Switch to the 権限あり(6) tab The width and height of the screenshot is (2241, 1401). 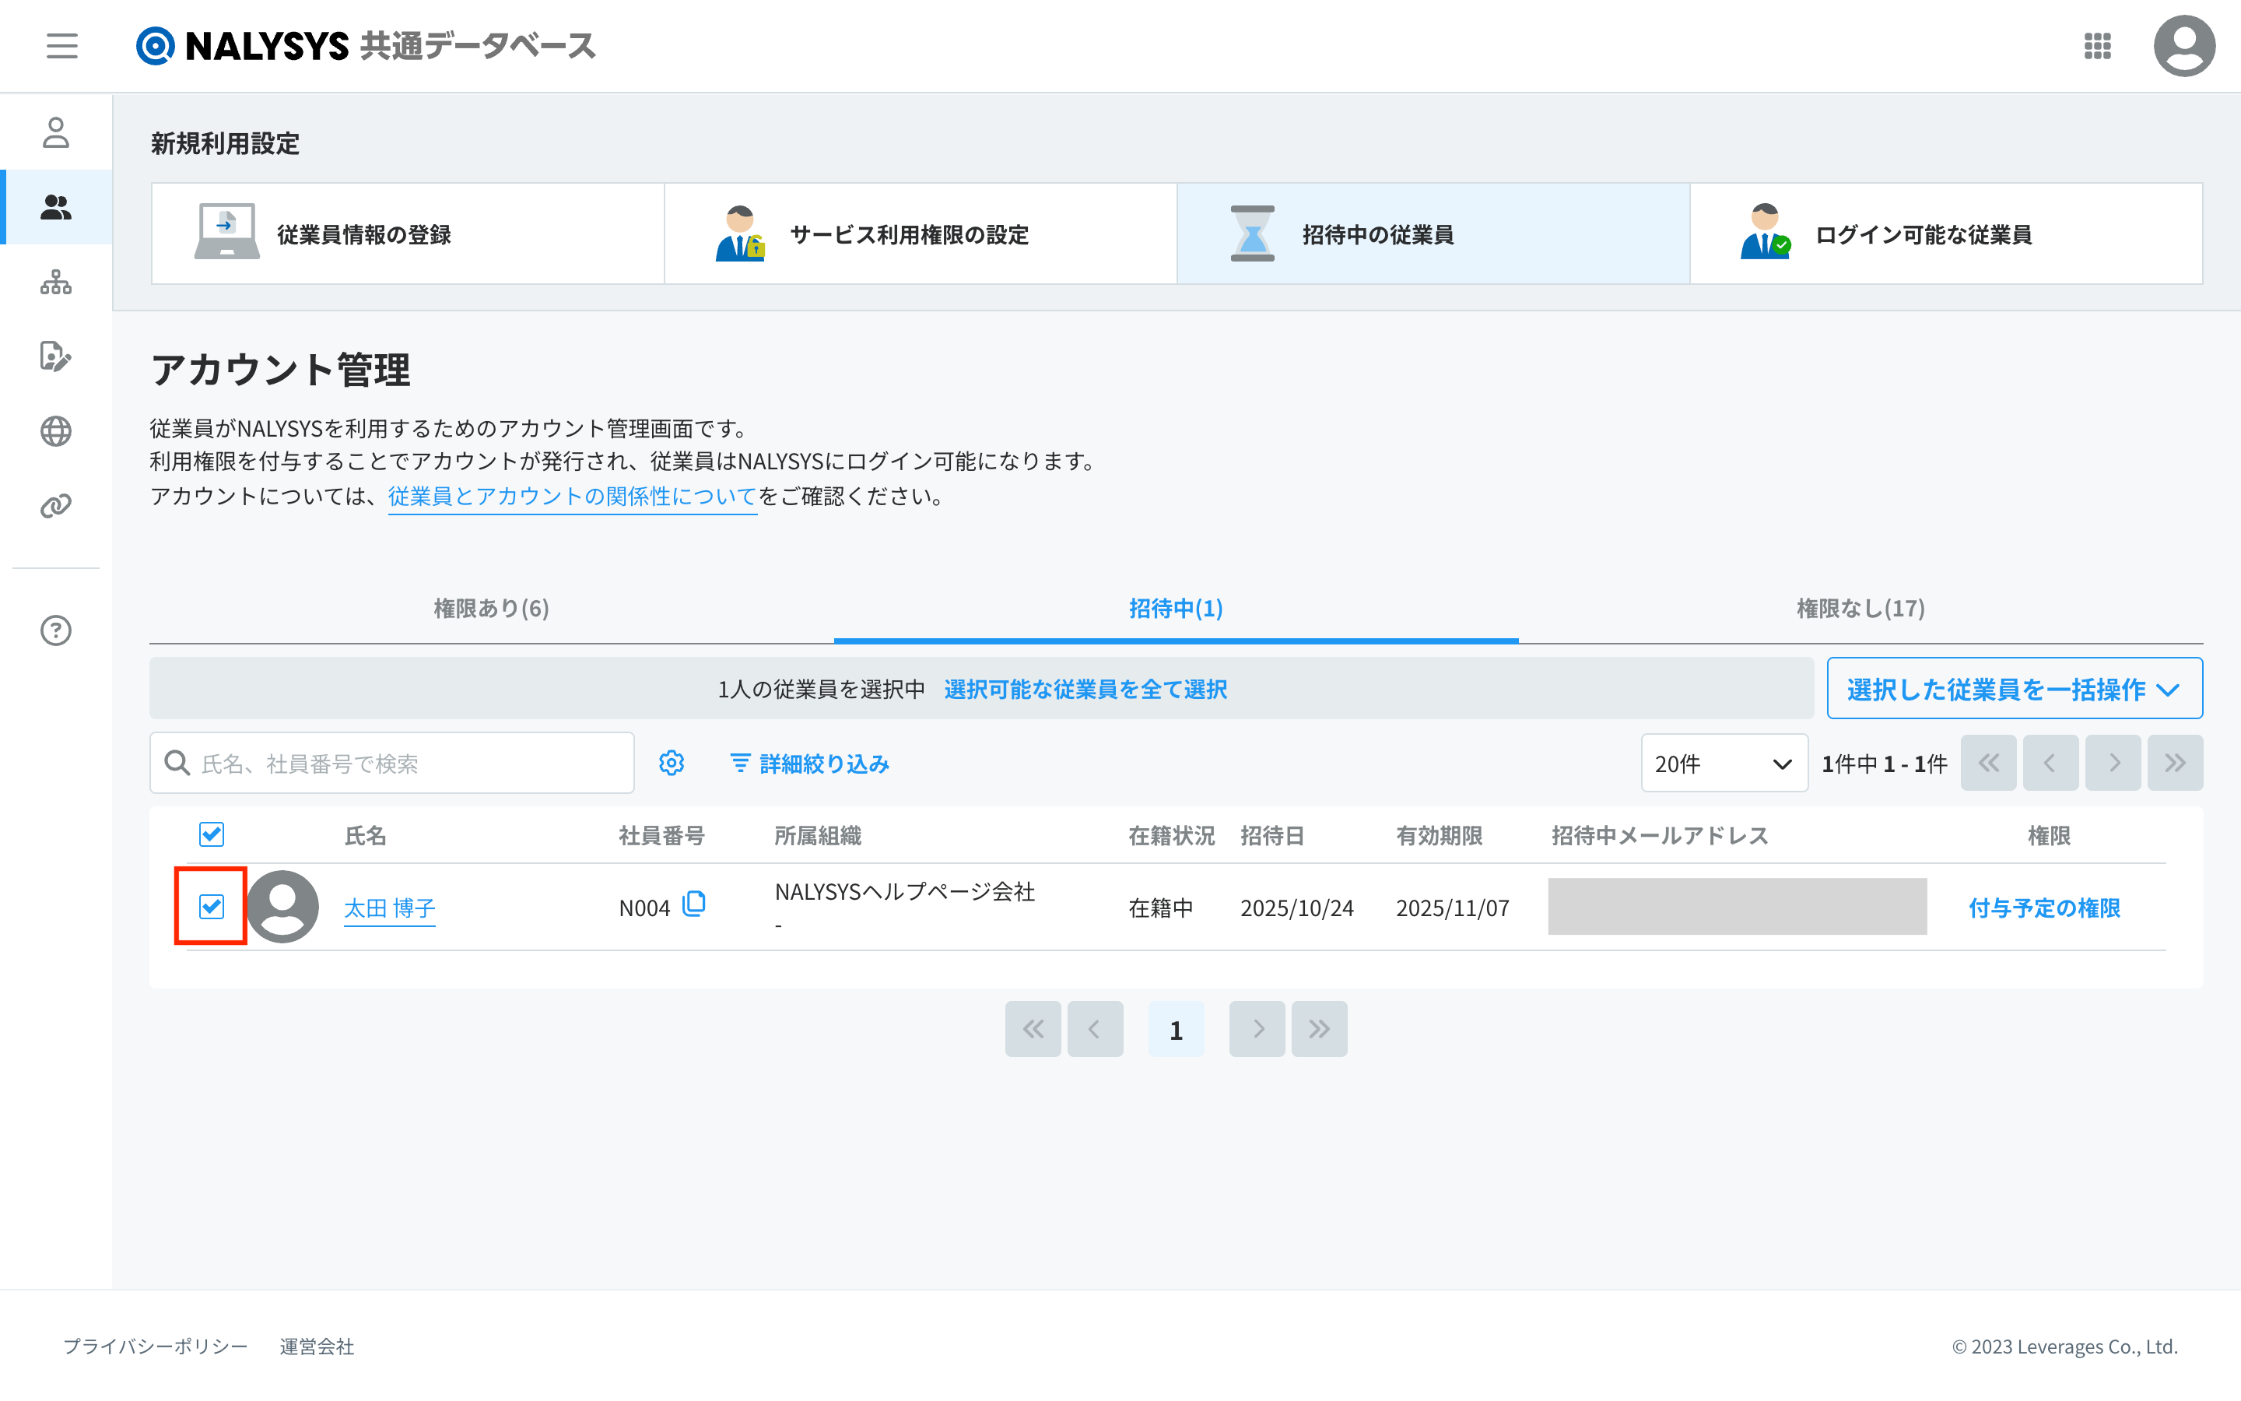point(491,608)
